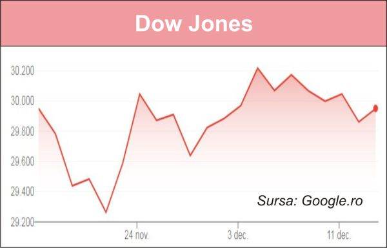Click the 30.000 axis label
Screen dimensions: 387x248
point(23,101)
